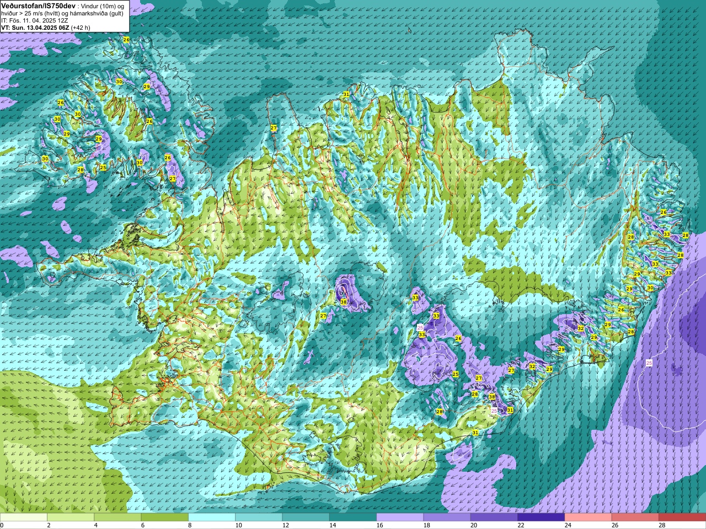Click the legend scale value "12"
Image resolution: width=706 pixels, height=529 pixels.
pyautogui.click(x=286, y=525)
